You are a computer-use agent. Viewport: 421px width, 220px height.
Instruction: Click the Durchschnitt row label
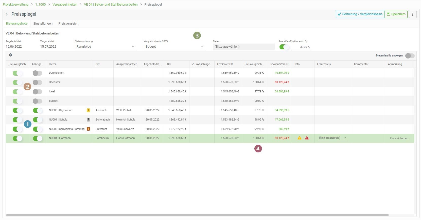[57, 73]
